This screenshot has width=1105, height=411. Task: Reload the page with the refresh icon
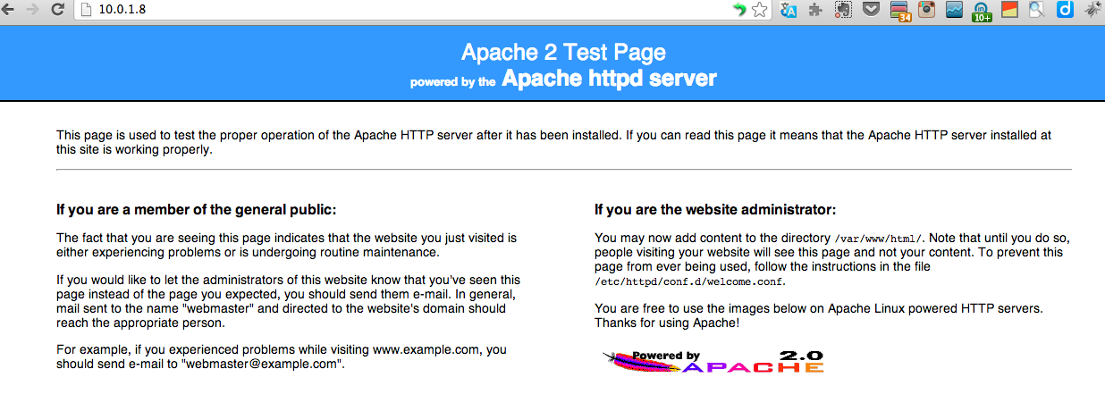pos(57,10)
